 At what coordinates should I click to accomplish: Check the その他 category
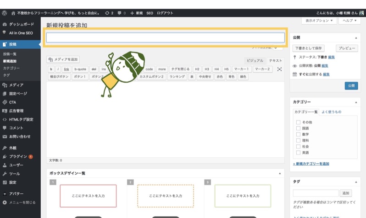(298, 122)
